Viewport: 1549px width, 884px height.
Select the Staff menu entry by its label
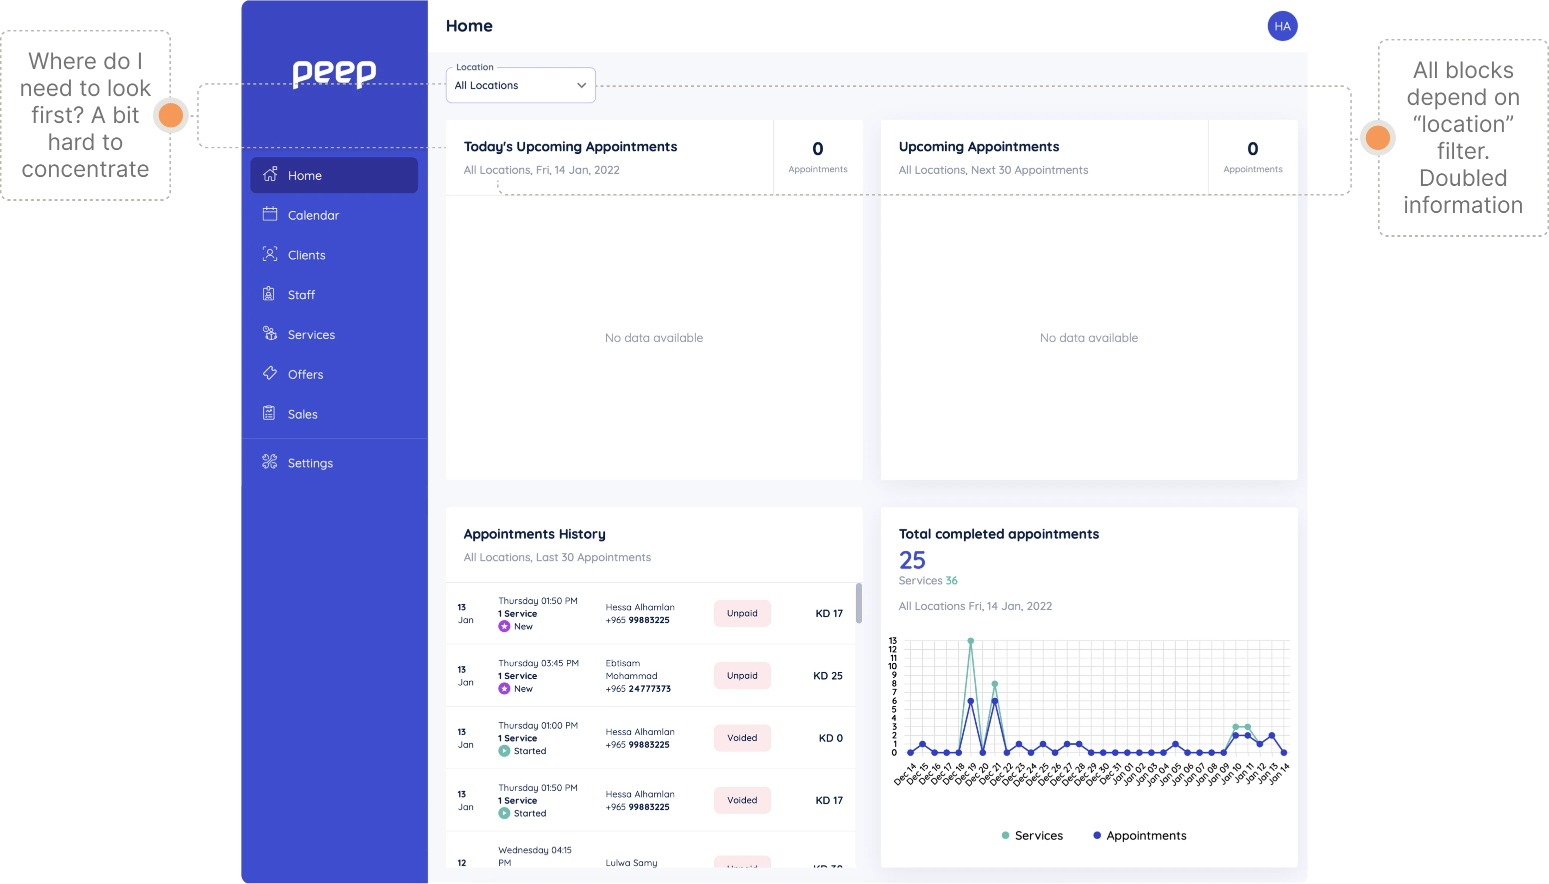coord(303,295)
